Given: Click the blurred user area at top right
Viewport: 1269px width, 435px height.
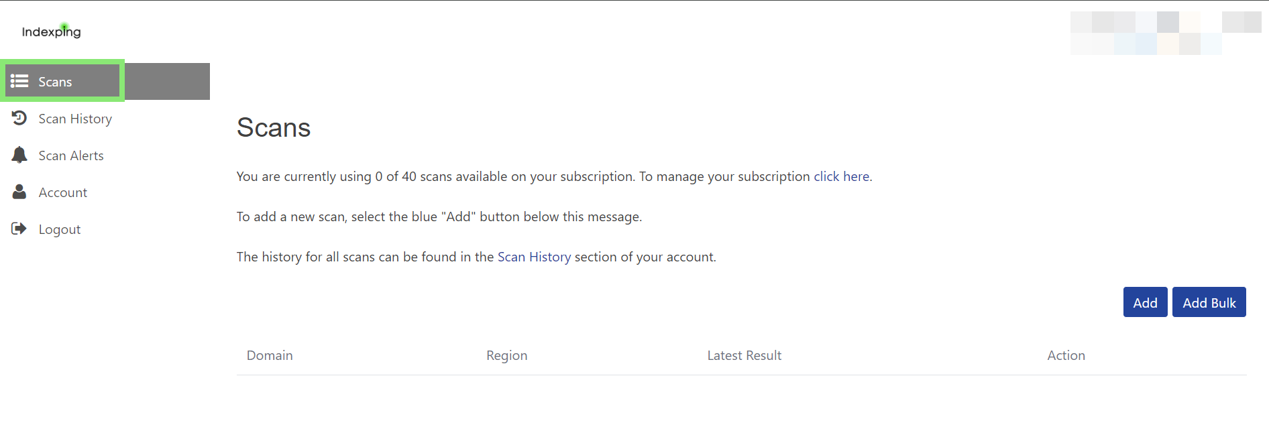Looking at the screenshot, I should [1165, 33].
